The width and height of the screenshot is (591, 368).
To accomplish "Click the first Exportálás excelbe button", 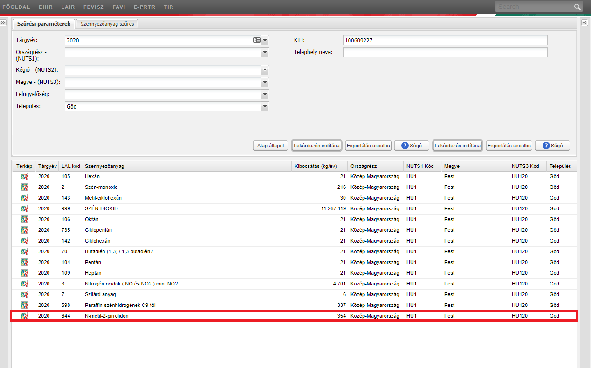I will pos(368,146).
